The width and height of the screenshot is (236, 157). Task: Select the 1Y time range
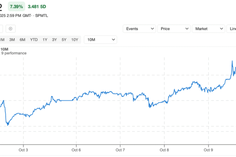coord(45,40)
